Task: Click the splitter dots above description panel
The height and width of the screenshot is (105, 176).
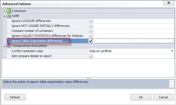Action: coord(88,78)
